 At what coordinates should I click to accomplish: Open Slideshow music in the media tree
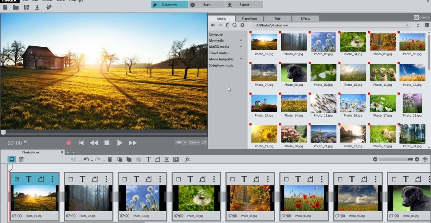coord(221,66)
